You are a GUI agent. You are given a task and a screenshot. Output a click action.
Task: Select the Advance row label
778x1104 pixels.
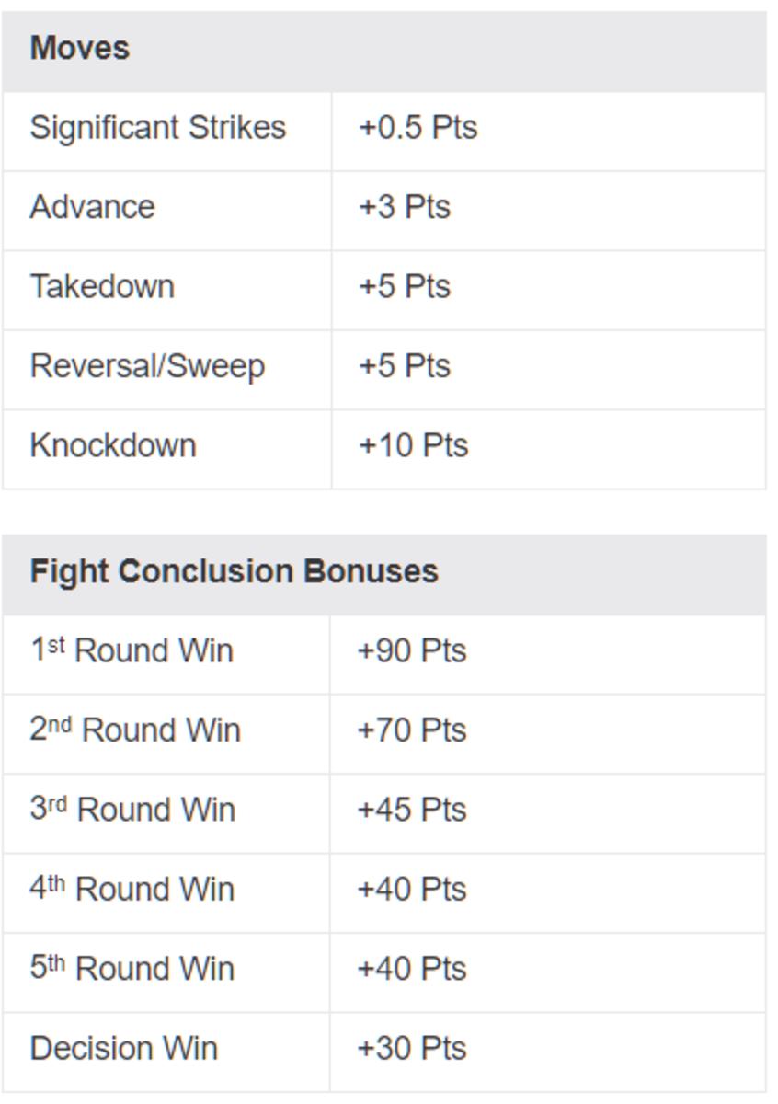[x=92, y=207]
